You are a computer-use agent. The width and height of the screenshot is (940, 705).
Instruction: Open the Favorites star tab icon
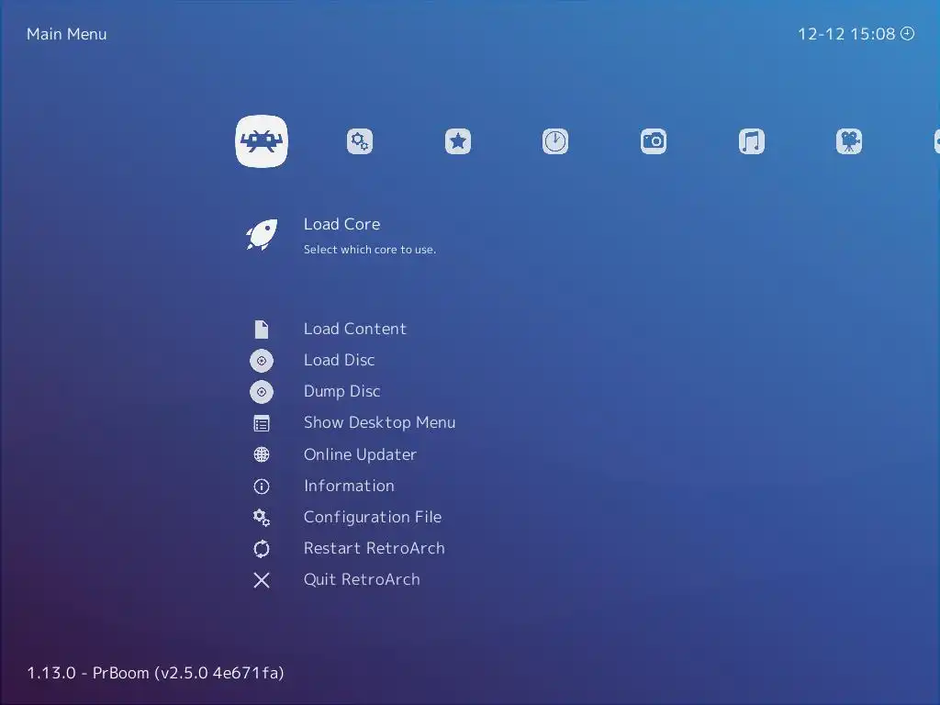pyautogui.click(x=458, y=141)
